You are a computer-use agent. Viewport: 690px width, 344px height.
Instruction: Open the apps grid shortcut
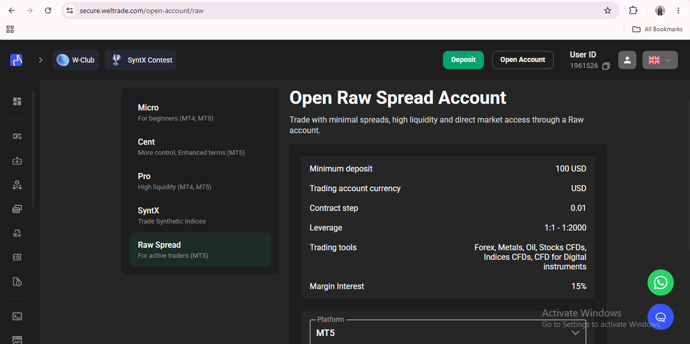[x=10, y=29]
